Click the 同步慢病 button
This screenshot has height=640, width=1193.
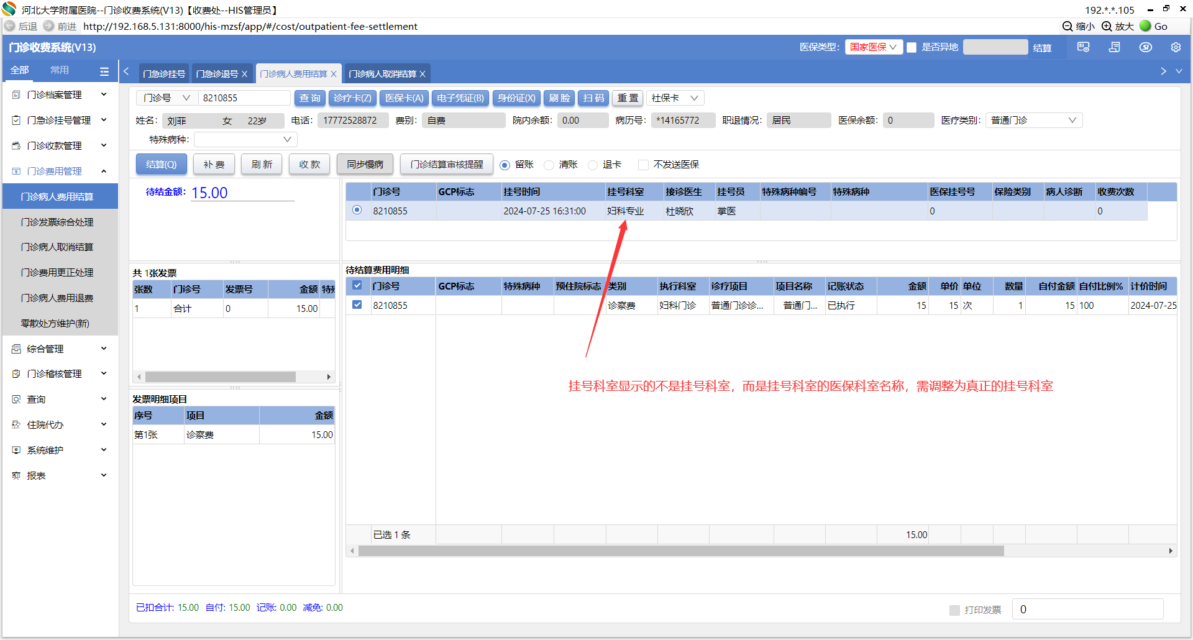click(365, 165)
